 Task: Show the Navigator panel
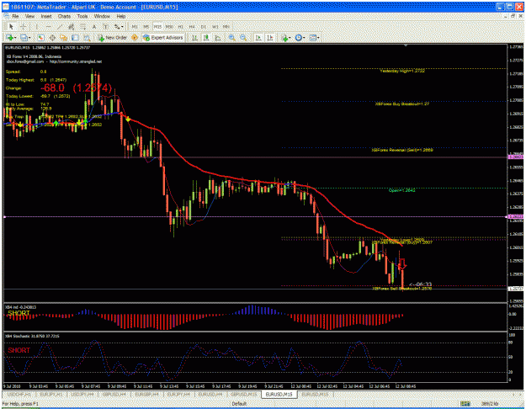tap(64, 38)
